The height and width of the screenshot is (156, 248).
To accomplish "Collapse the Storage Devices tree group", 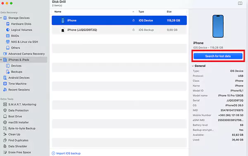I will pyautogui.click(x=1, y=18).
